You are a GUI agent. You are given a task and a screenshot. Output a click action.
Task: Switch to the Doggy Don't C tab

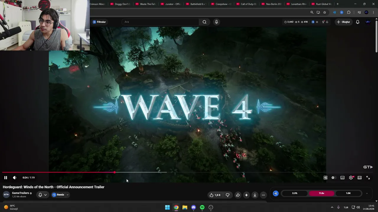point(120,4)
